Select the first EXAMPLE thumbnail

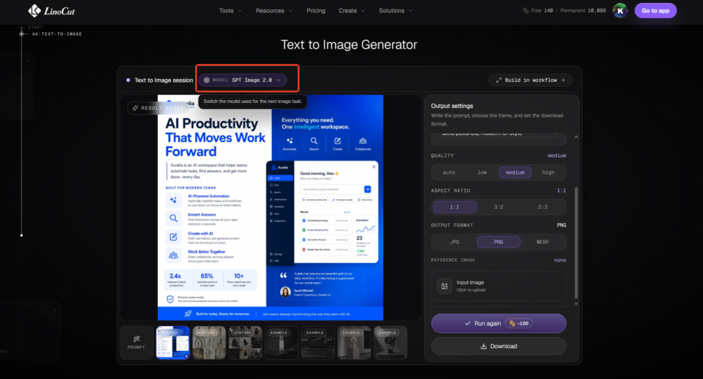281,343
